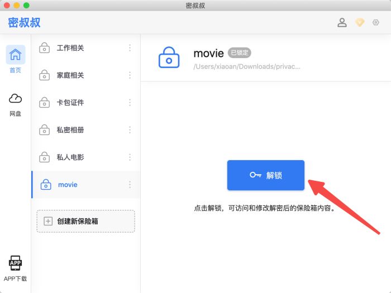Image resolution: width=391 pixels, height=293 pixels.
Task: Select the 私密相册 vault name
Action: [x=70, y=130]
